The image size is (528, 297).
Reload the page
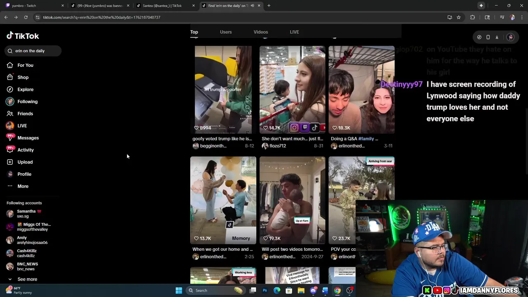[26, 17]
